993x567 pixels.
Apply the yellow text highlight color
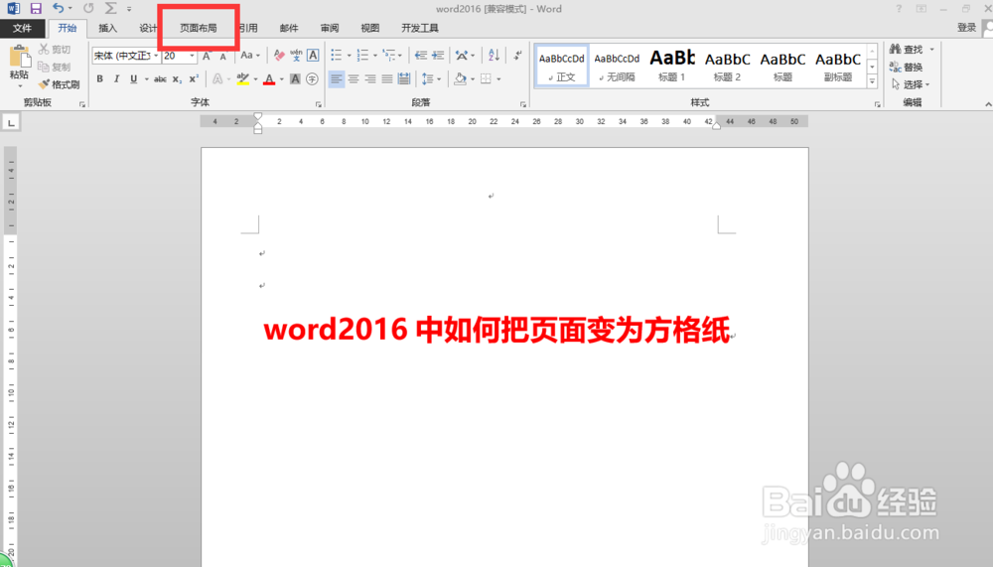click(x=242, y=79)
